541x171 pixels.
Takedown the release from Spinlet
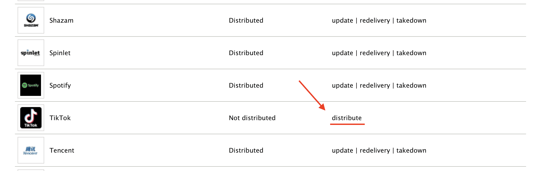pos(411,53)
